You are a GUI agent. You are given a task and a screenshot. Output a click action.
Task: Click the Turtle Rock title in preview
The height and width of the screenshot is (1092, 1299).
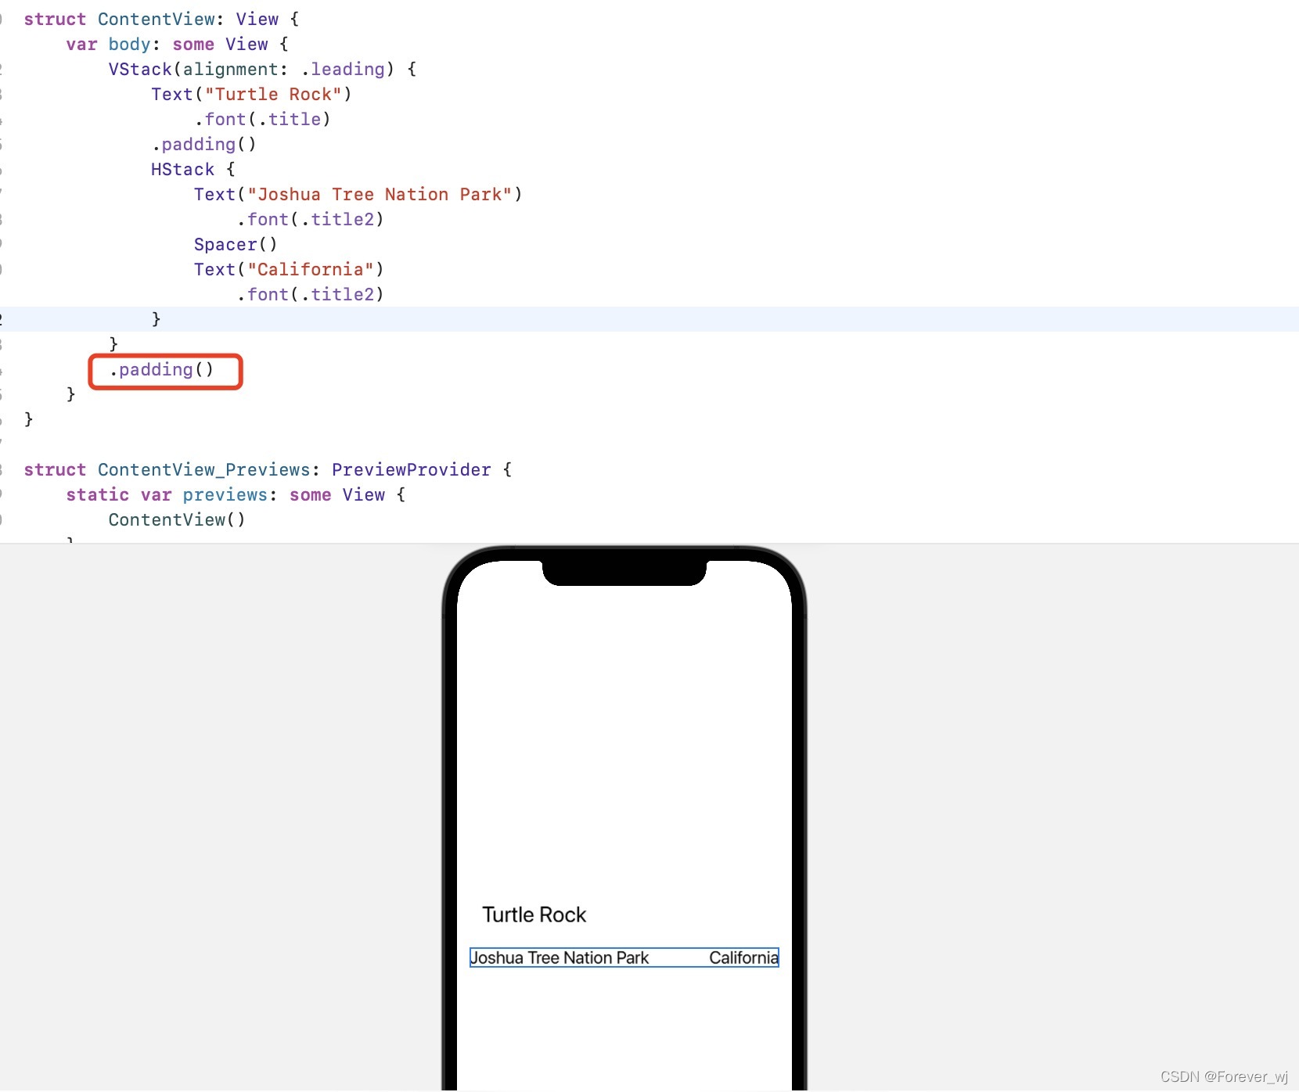coord(534,914)
